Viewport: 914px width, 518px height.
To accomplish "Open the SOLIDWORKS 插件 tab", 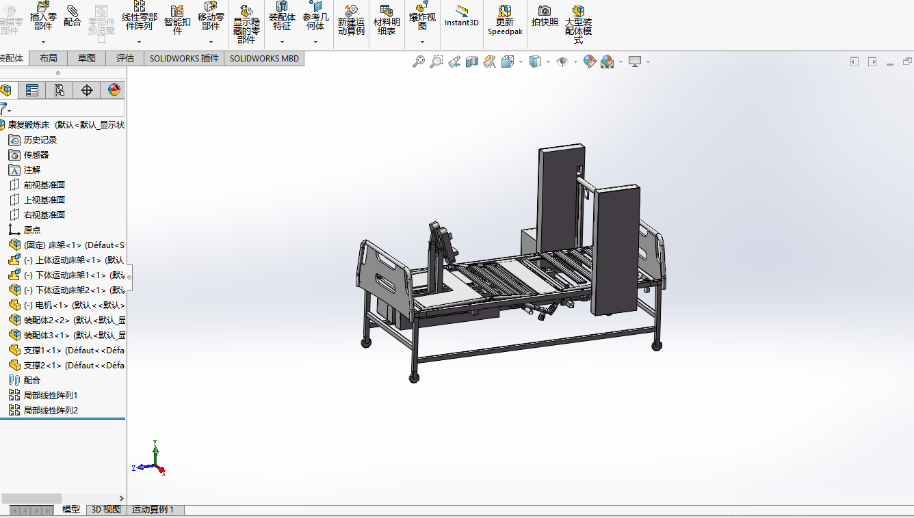I will point(184,58).
